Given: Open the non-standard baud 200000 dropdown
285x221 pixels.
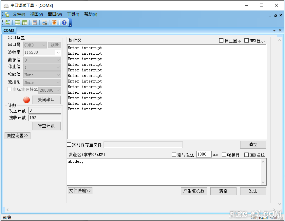Looking at the screenshot, I should [x=50, y=90].
